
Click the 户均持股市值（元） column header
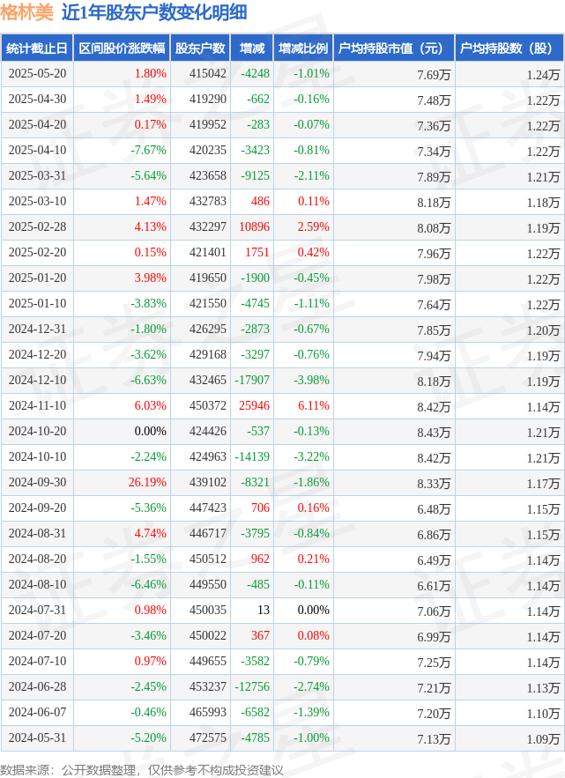tap(394, 48)
